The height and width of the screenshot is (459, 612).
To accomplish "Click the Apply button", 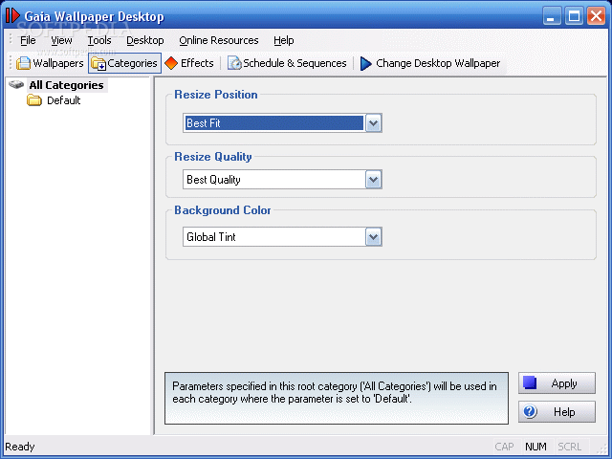I will 557,382.
